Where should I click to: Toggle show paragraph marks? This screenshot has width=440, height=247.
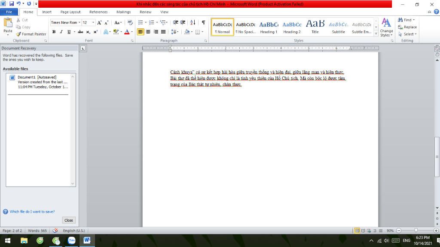point(203,23)
